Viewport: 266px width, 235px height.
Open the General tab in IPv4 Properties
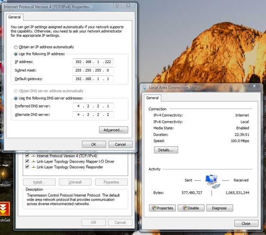pyautogui.click(x=15, y=17)
